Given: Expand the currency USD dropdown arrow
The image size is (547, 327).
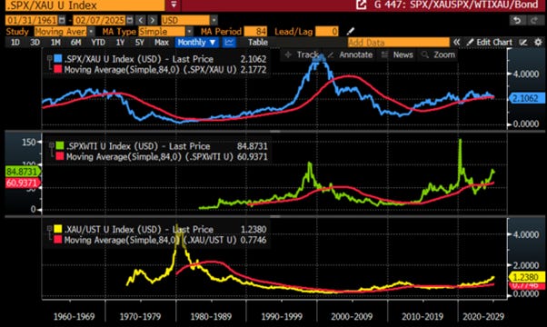Looking at the screenshot, I should tap(214, 20).
